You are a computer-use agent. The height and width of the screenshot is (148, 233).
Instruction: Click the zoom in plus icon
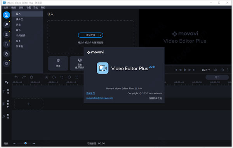[x=34, y=143]
